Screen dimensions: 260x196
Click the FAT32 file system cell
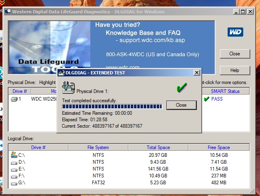click(x=98, y=183)
